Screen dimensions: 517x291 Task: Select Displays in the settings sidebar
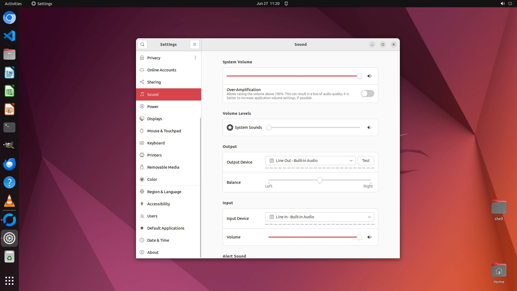click(x=155, y=119)
